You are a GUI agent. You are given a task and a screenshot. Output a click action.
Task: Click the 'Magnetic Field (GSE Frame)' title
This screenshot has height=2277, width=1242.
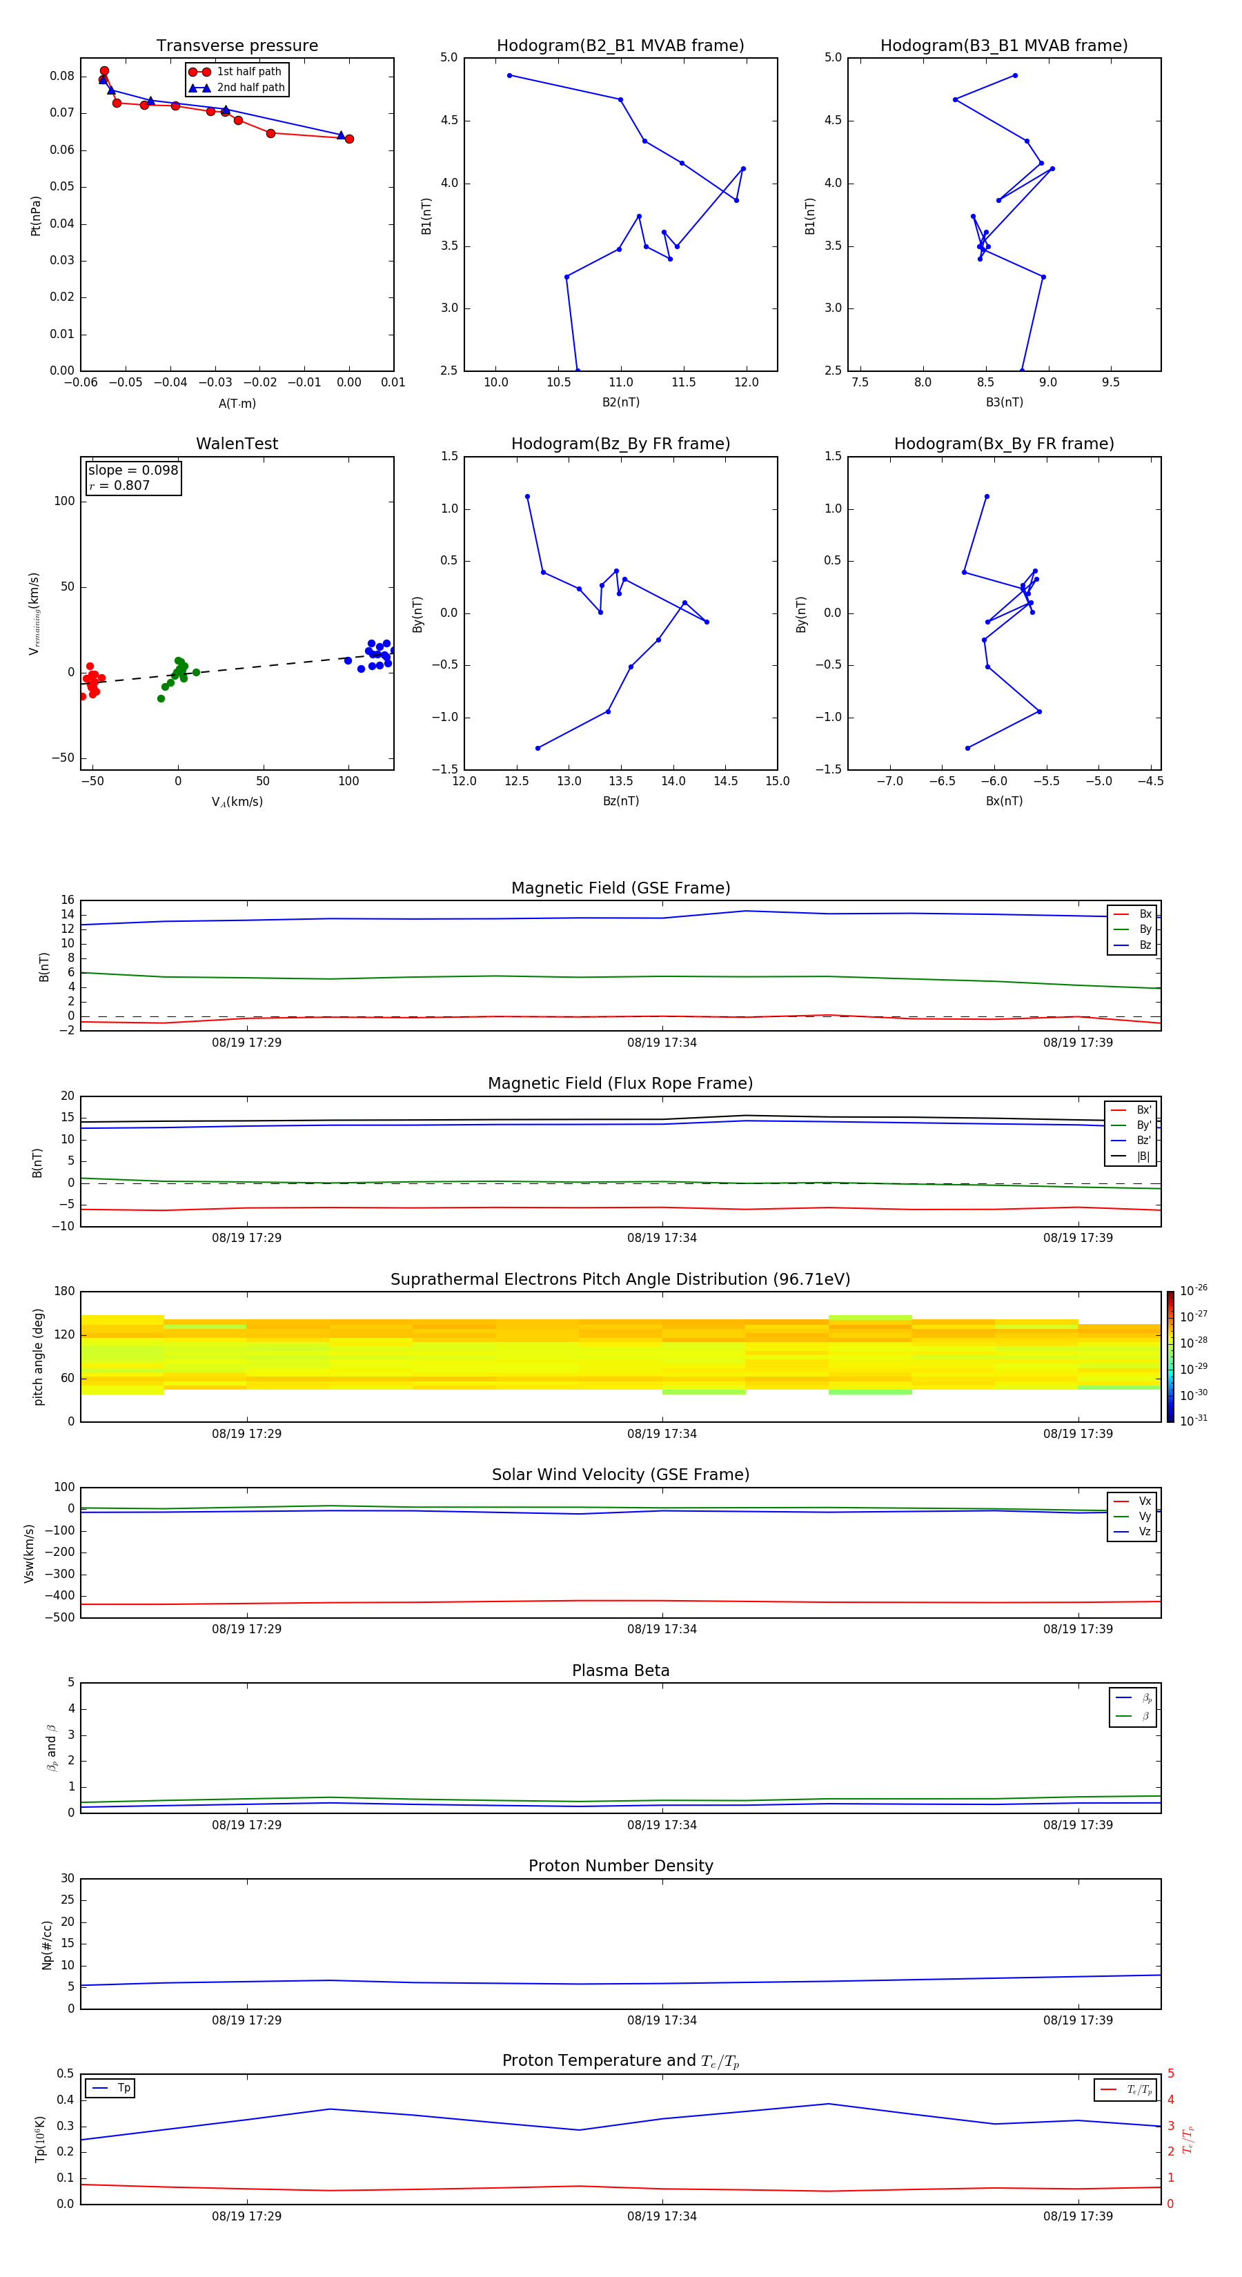tap(620, 888)
